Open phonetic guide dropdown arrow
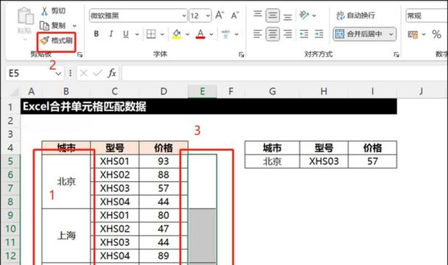 (237, 35)
